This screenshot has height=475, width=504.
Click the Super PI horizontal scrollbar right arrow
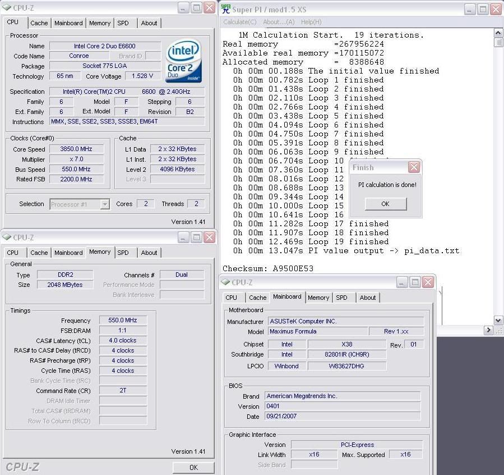click(488, 330)
